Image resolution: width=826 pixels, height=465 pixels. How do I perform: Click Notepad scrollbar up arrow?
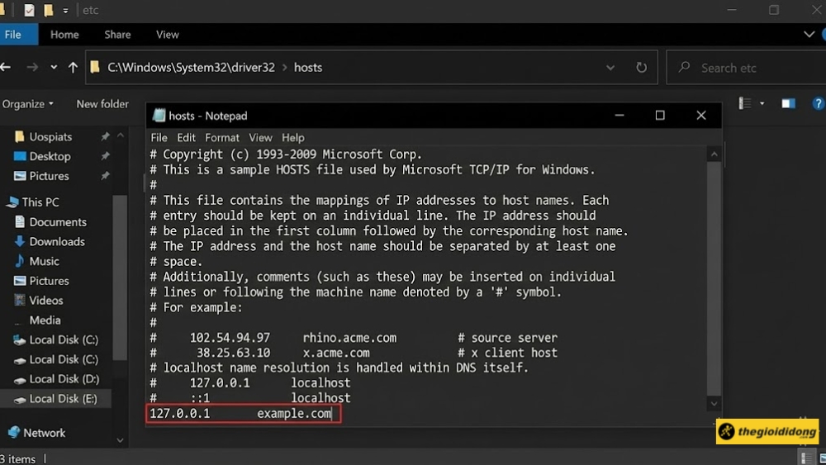tap(714, 154)
